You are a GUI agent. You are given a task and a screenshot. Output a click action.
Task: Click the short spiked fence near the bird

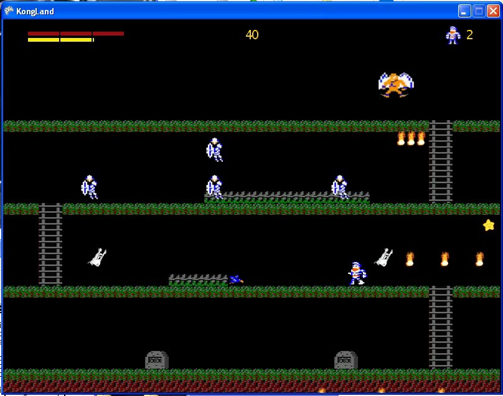coord(198,280)
